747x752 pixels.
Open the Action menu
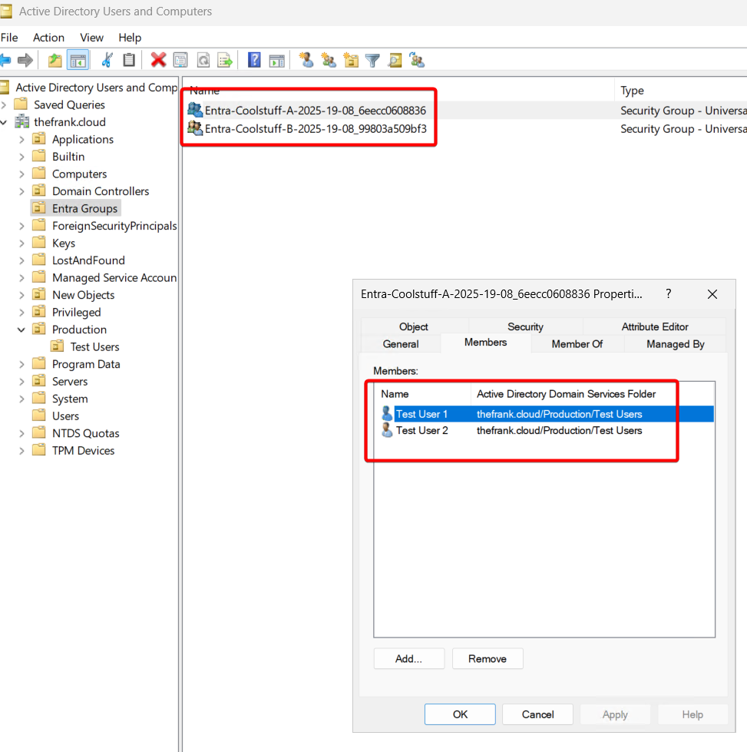[48, 38]
